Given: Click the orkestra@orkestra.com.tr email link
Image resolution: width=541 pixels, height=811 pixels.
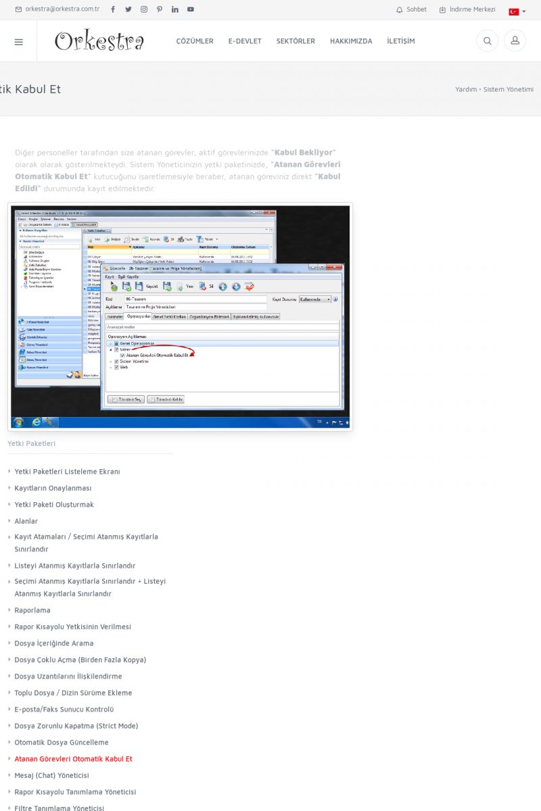Looking at the screenshot, I should [57, 9].
